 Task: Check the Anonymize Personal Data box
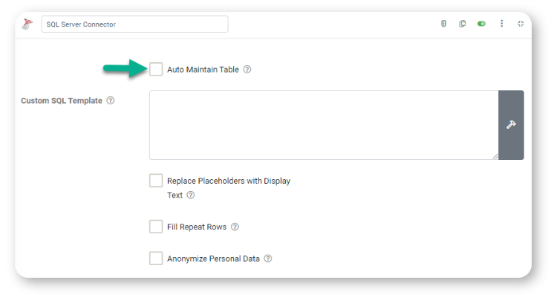(156, 258)
